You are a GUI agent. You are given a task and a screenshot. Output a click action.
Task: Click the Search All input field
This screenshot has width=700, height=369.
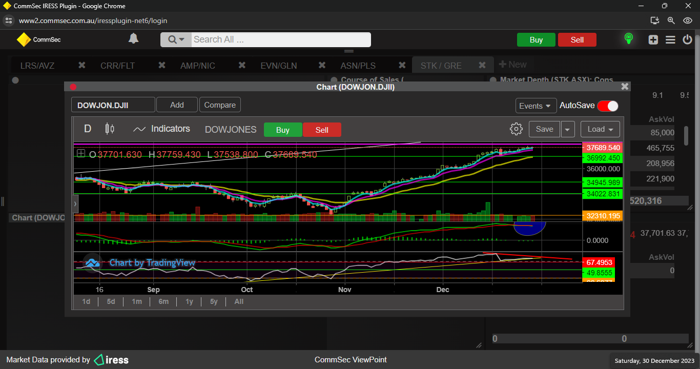coord(280,39)
